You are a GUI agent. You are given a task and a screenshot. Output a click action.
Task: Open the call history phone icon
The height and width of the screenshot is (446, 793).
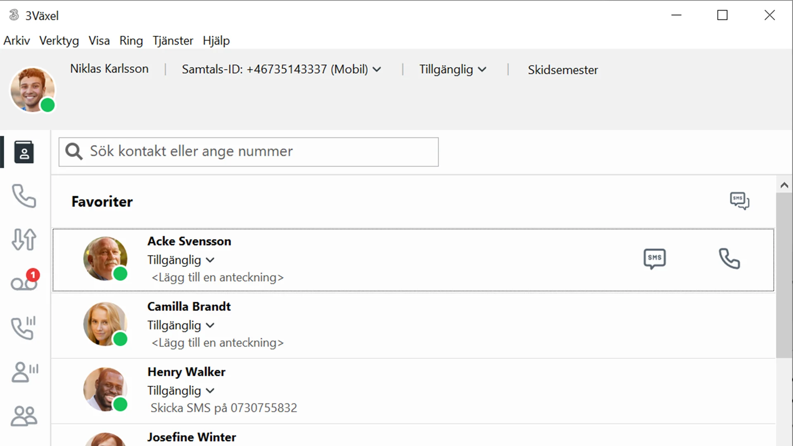(x=24, y=196)
